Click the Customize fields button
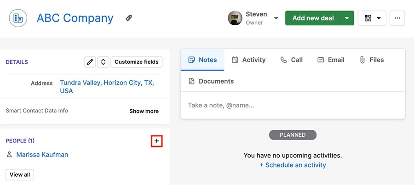Image resolution: width=414 pixels, height=185 pixels. click(137, 62)
